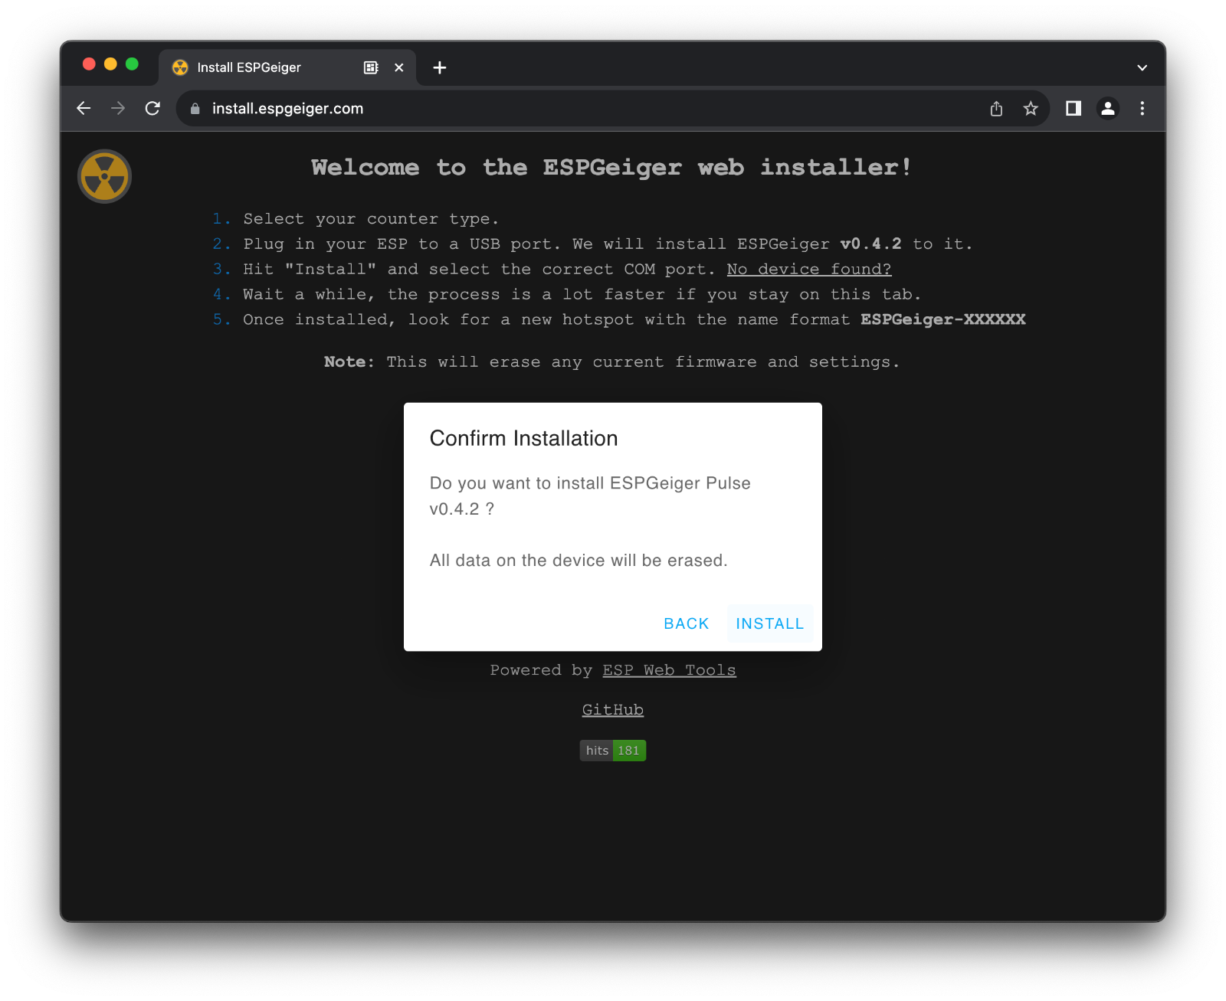Go back with the browser back arrow

pos(84,109)
